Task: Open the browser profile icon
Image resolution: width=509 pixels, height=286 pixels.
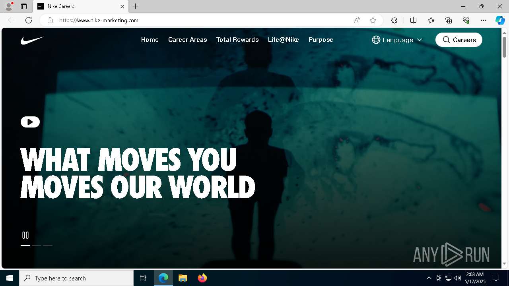Action: [x=9, y=6]
